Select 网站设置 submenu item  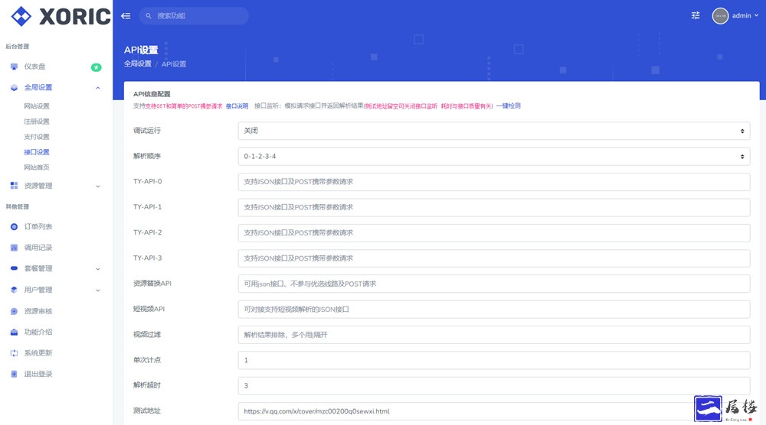pyautogui.click(x=37, y=105)
